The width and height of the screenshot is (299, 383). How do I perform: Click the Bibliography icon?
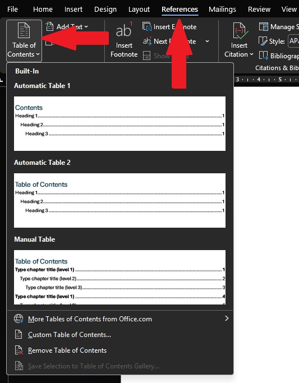click(x=263, y=56)
